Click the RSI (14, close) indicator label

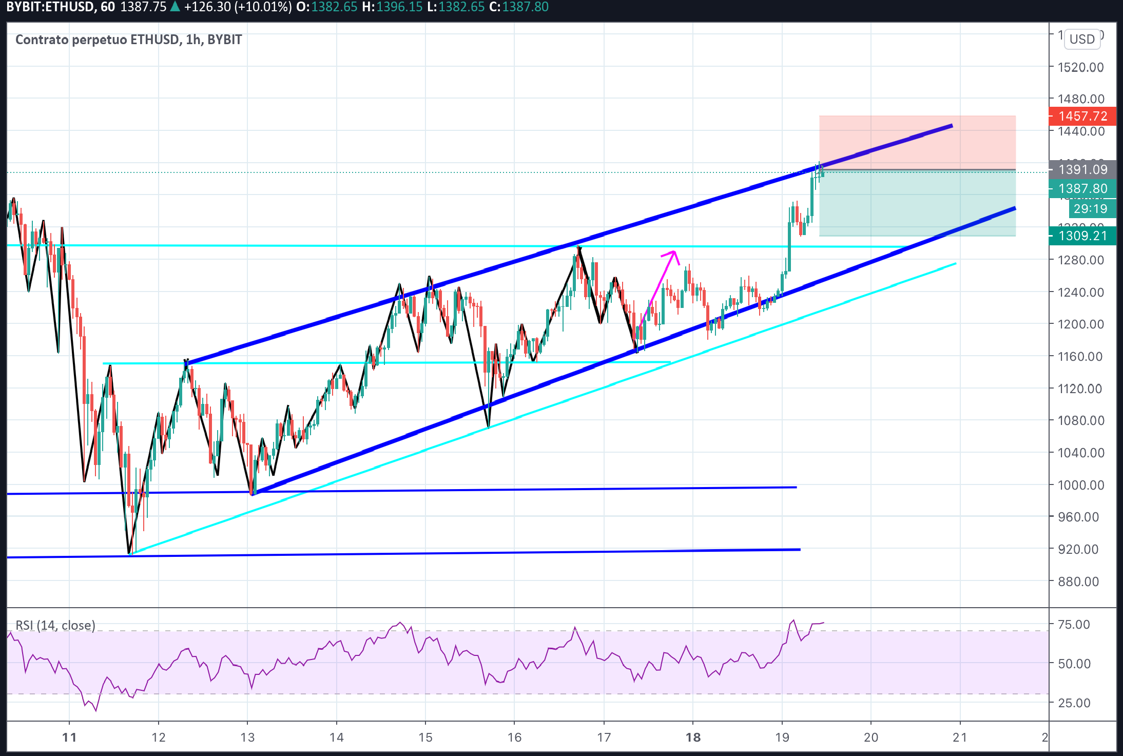[x=55, y=625]
